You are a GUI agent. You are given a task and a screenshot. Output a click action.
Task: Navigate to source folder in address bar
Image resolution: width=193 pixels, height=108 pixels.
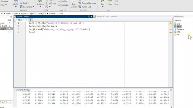tap(24, 13)
